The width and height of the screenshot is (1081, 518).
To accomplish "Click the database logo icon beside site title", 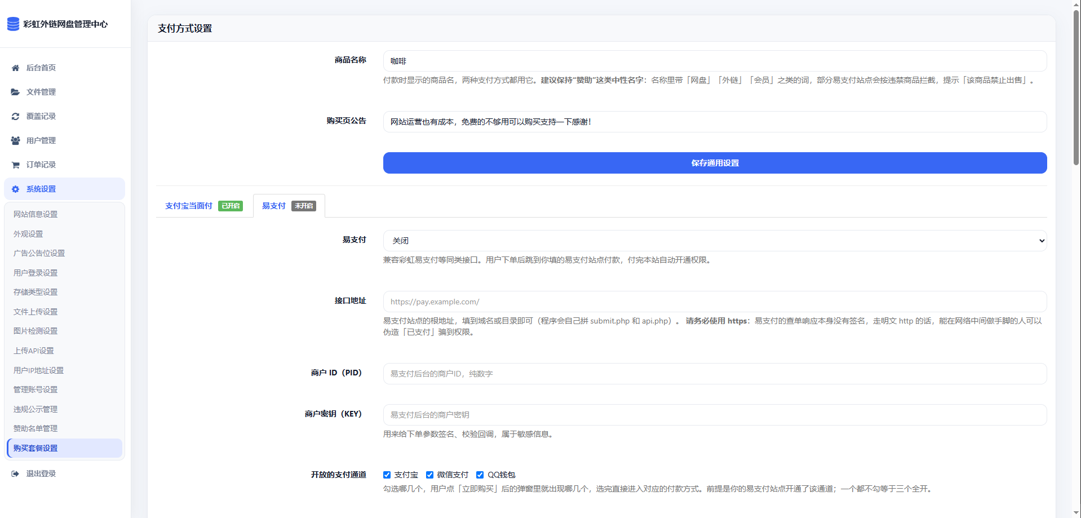I will coord(13,24).
